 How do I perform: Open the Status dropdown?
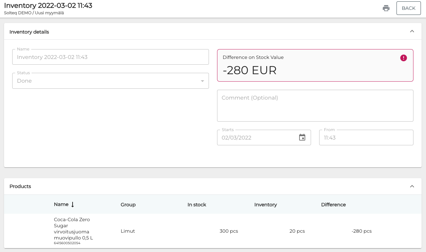[x=110, y=81]
